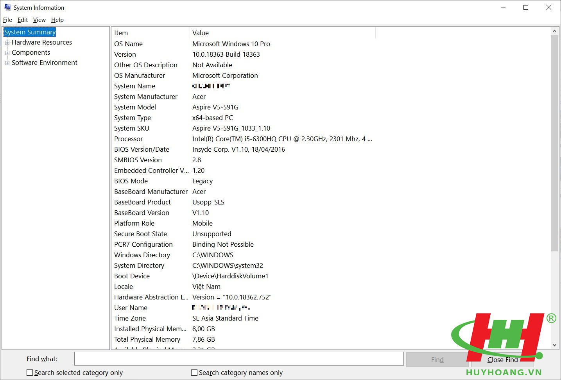Screen dimensions: 561x380
Task: Click the Aspire V5-591G model value
Action: (x=215, y=107)
